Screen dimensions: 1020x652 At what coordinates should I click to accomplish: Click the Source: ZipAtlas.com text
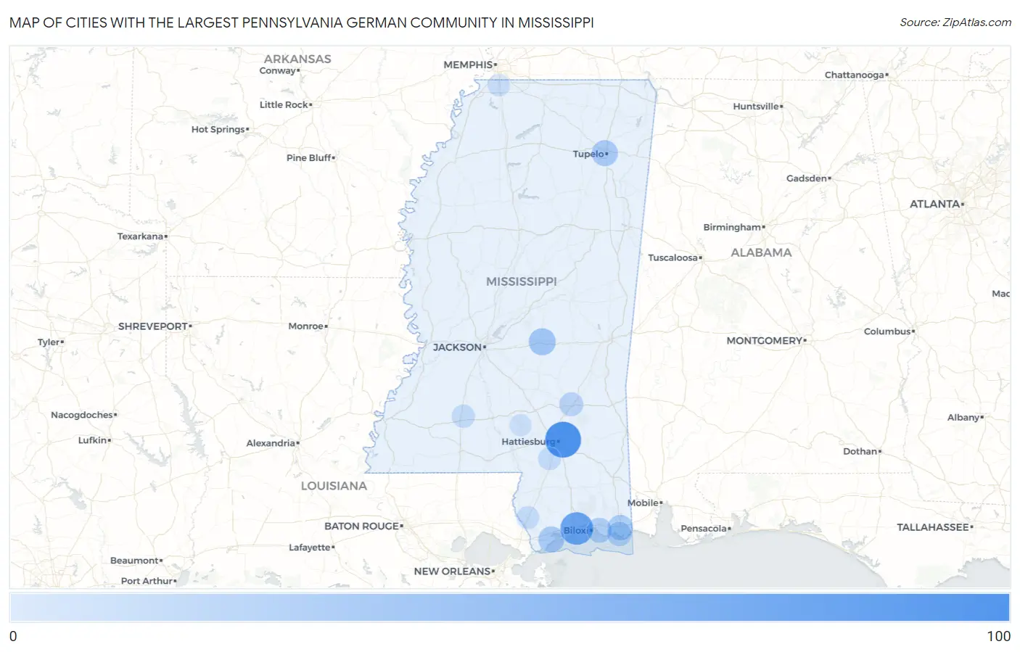(955, 22)
